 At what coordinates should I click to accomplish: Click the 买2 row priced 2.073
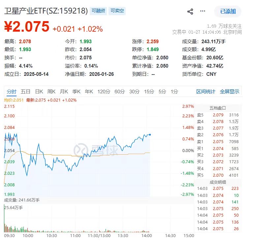[x=218, y=155]
